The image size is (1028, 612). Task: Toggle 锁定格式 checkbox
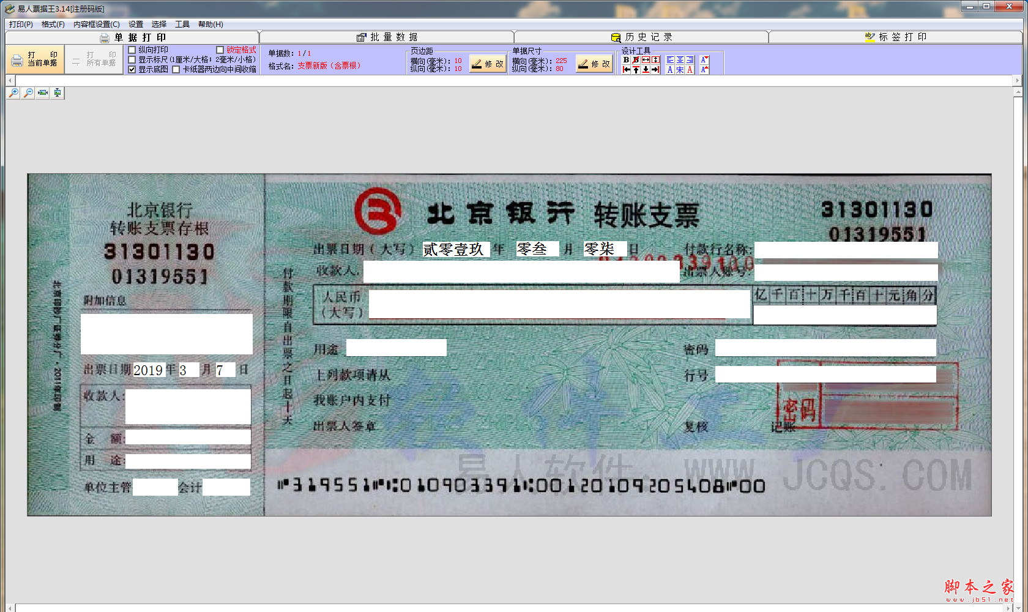click(220, 50)
